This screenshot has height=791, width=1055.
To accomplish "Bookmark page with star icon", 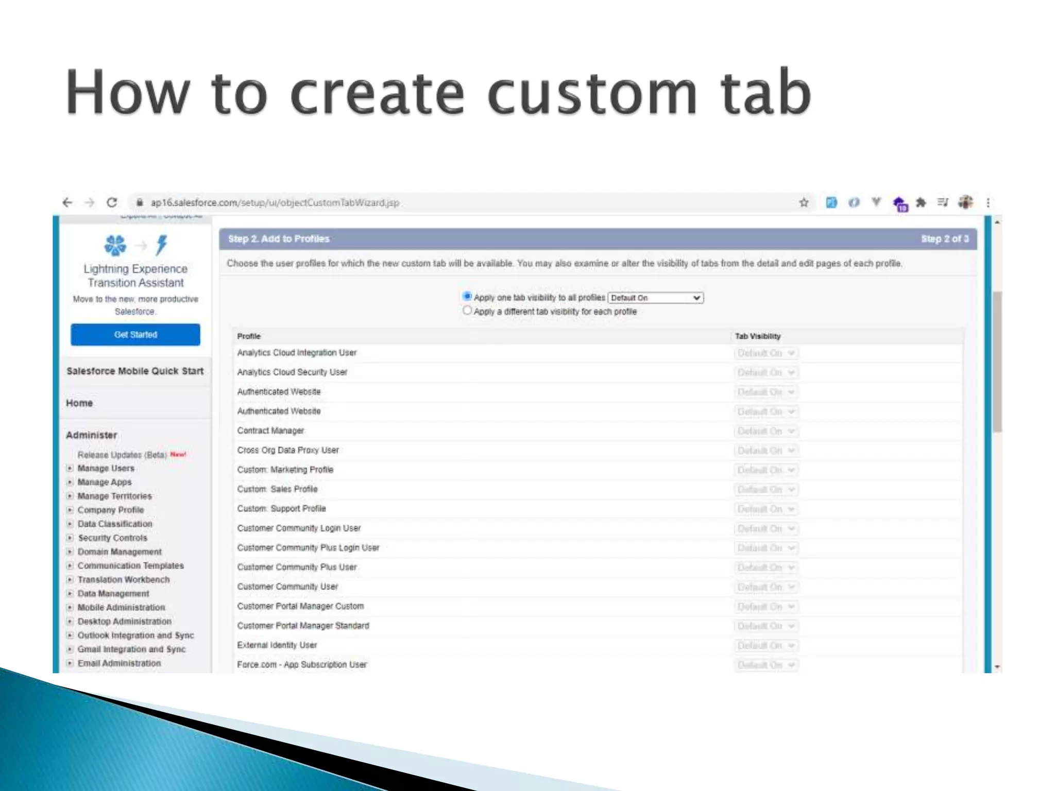I will click(x=804, y=202).
